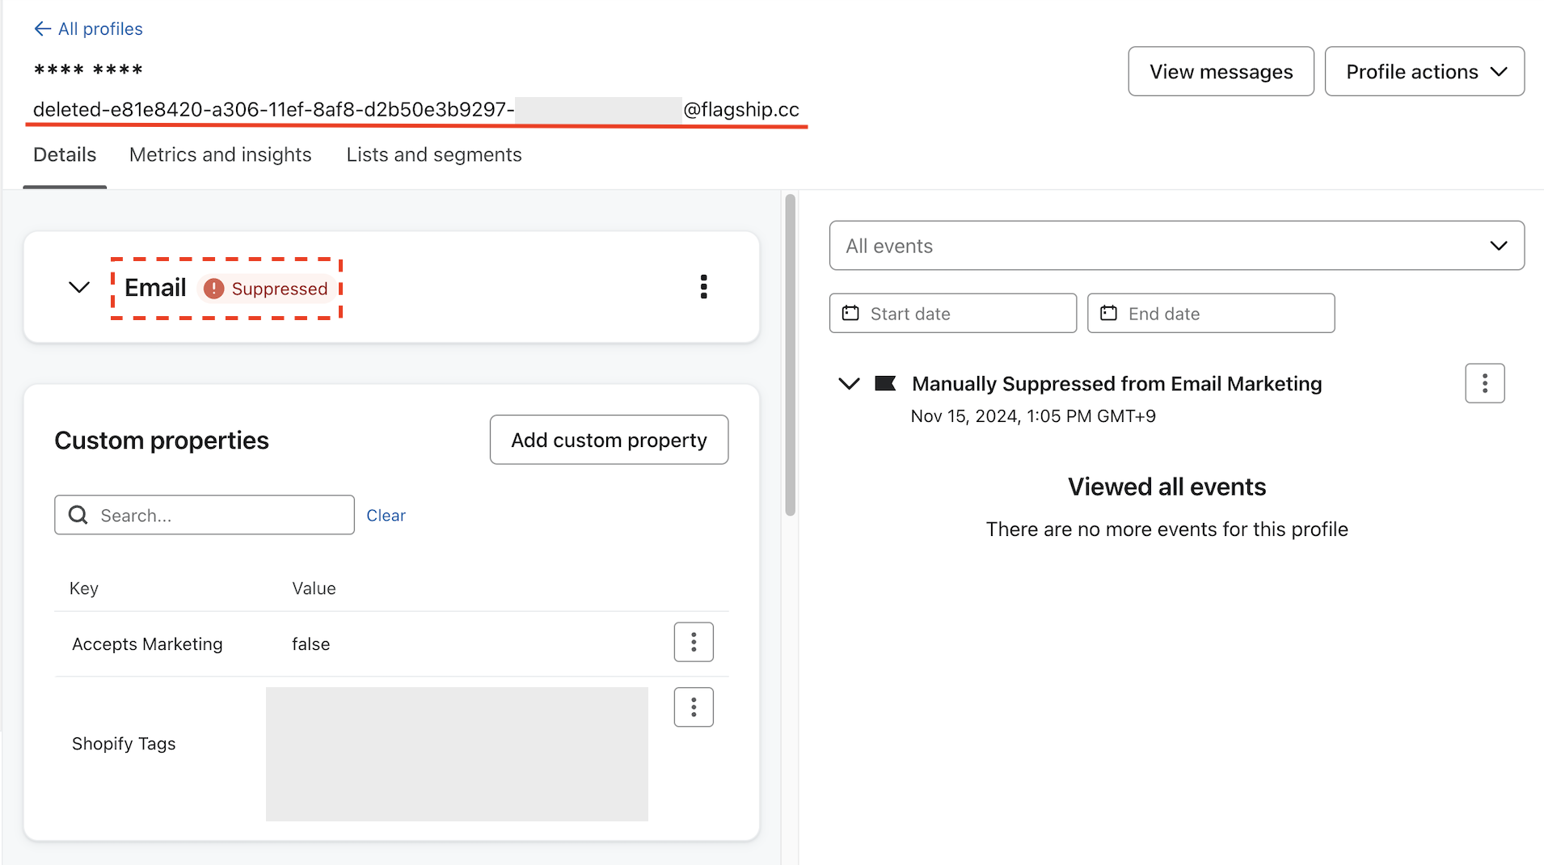The height and width of the screenshot is (865, 1544).
Task: Click the Nov 15, 2024 event timestamp
Action: [x=1033, y=416]
